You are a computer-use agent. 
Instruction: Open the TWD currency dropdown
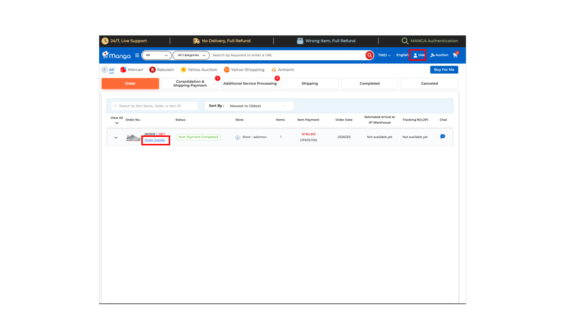pyautogui.click(x=384, y=55)
